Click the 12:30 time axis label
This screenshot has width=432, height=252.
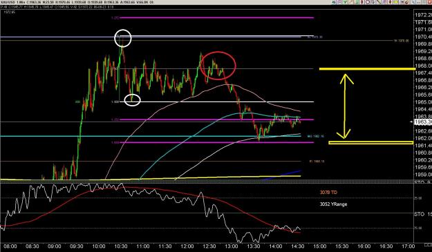pyautogui.click(x=209, y=246)
